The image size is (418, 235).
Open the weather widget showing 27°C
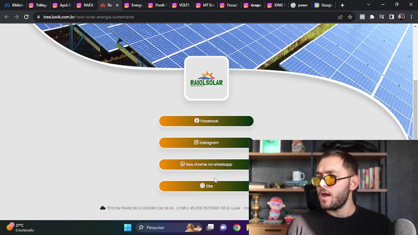pyautogui.click(x=20, y=227)
